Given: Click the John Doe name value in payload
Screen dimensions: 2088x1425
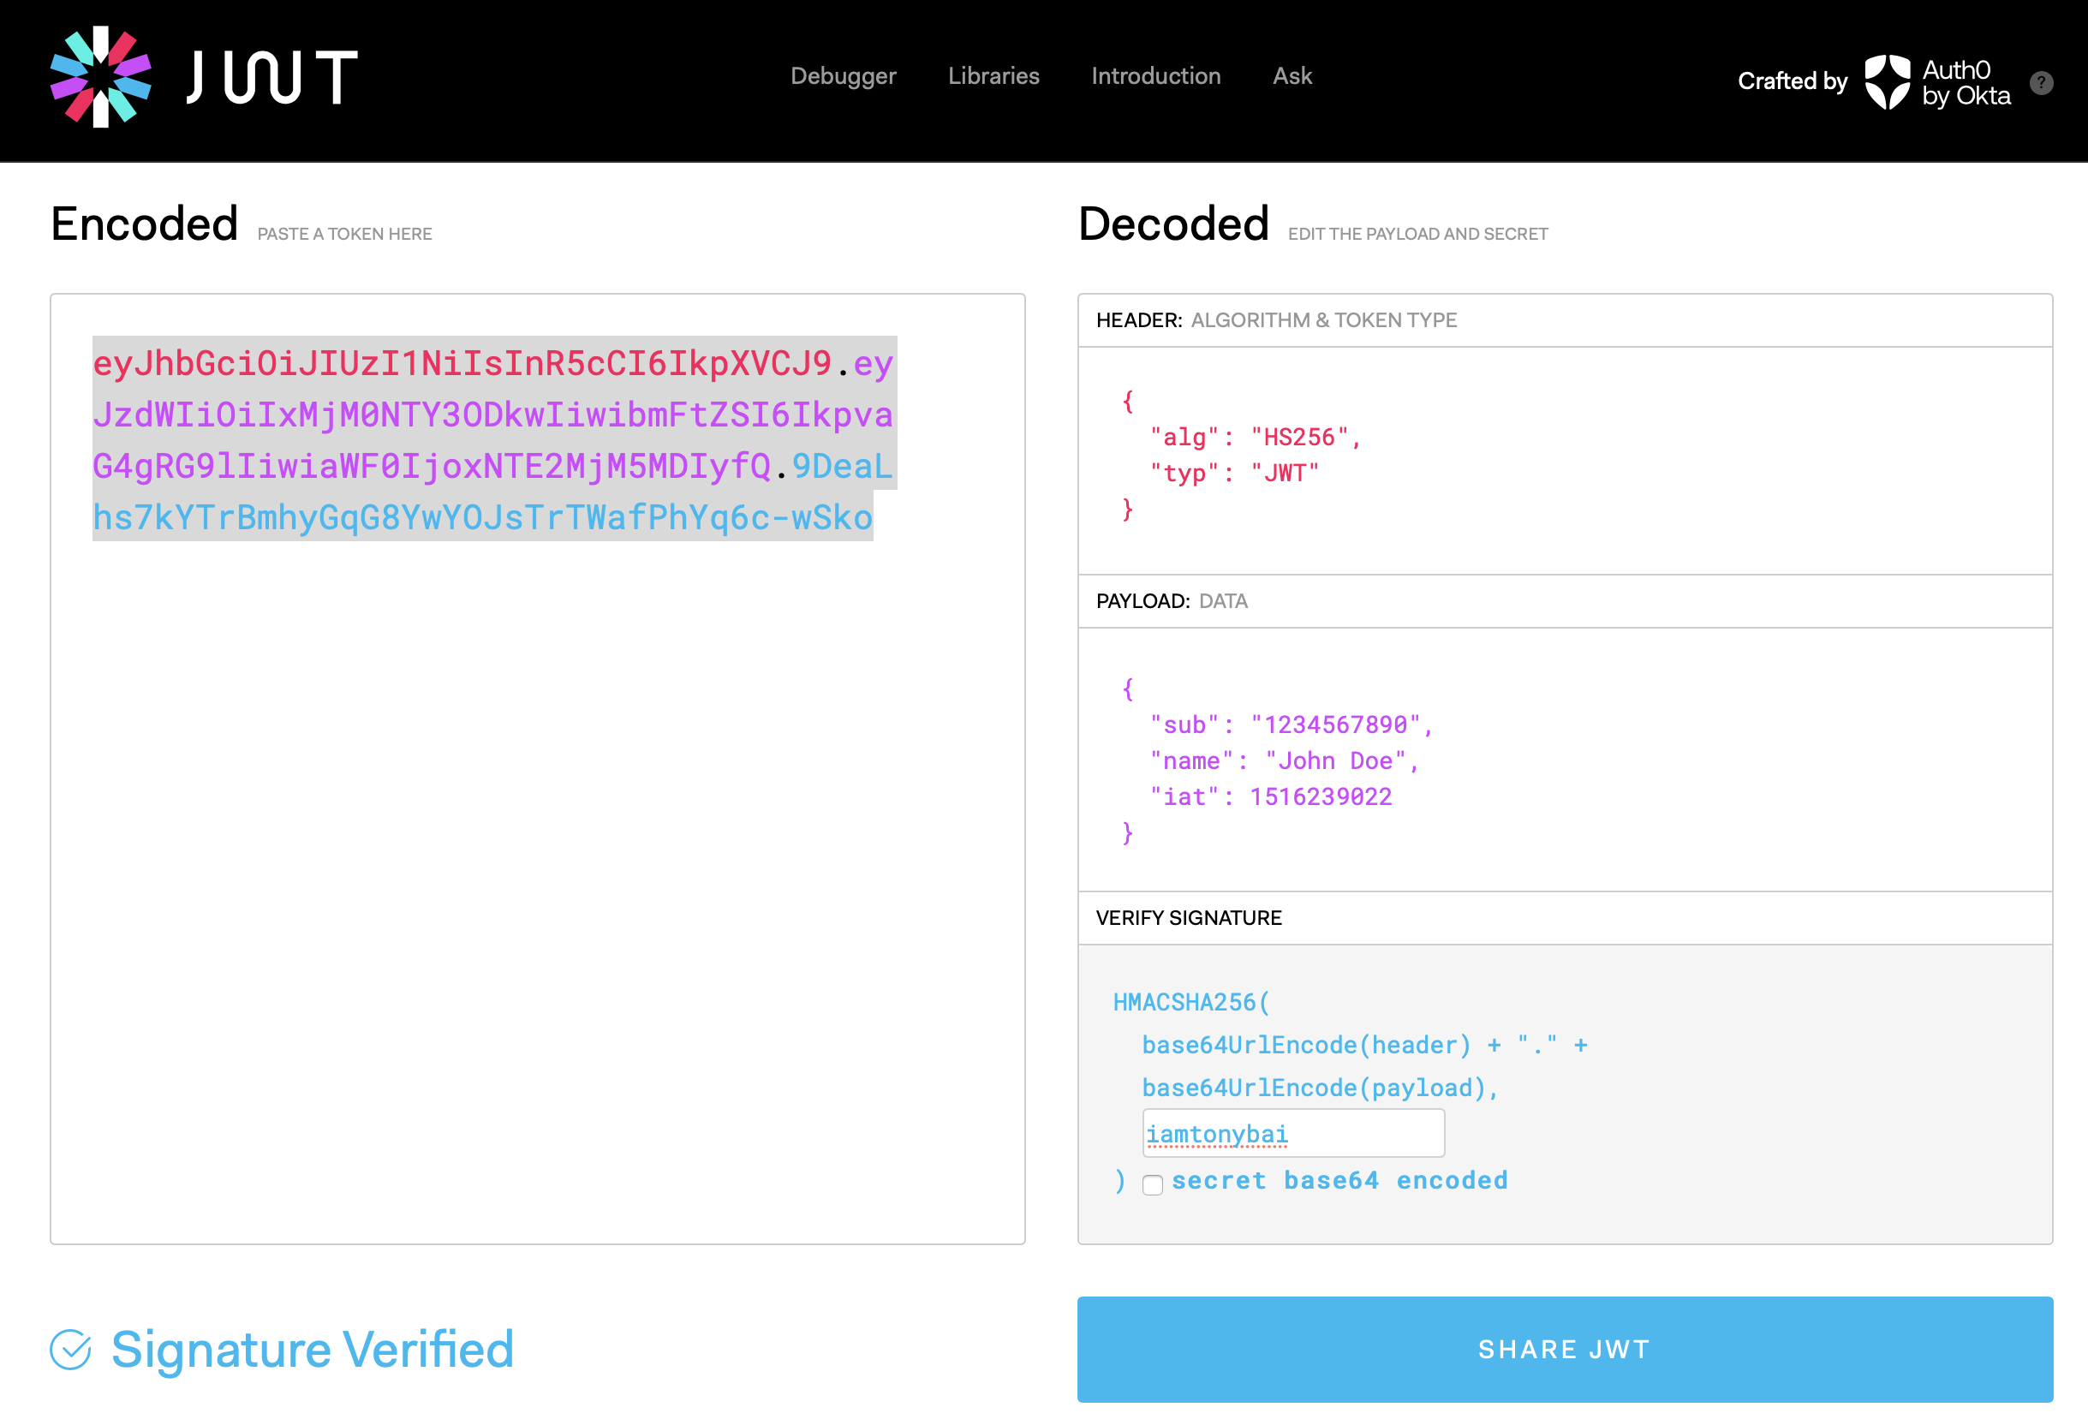Looking at the screenshot, I should pos(1334,761).
